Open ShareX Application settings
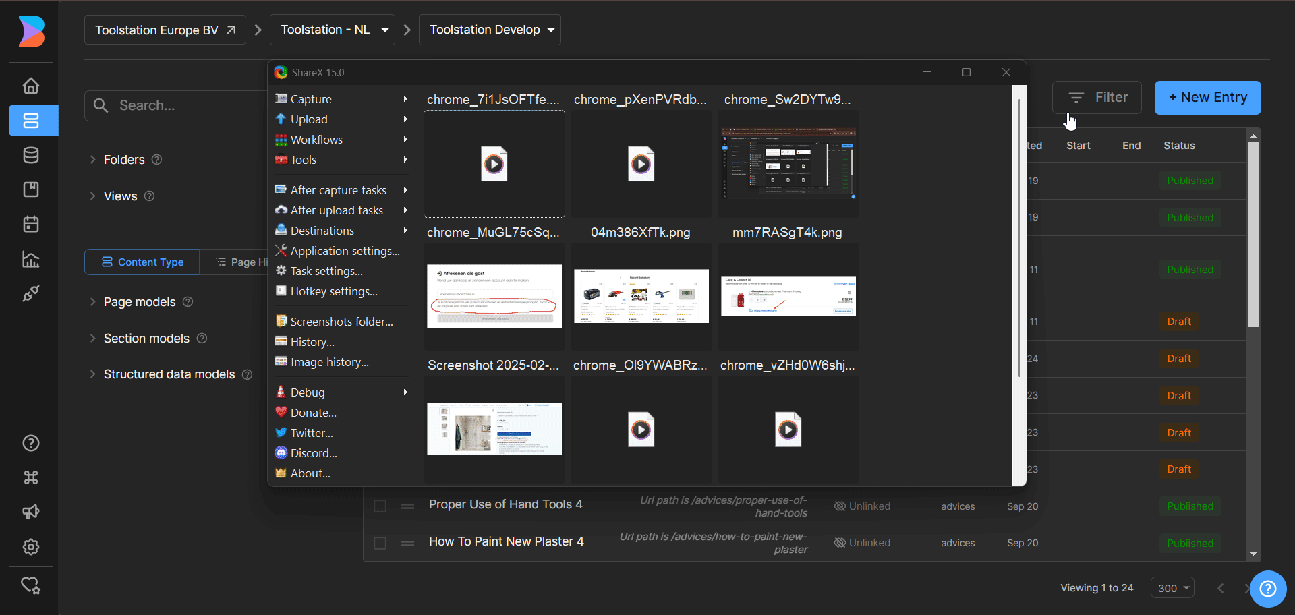 343,250
